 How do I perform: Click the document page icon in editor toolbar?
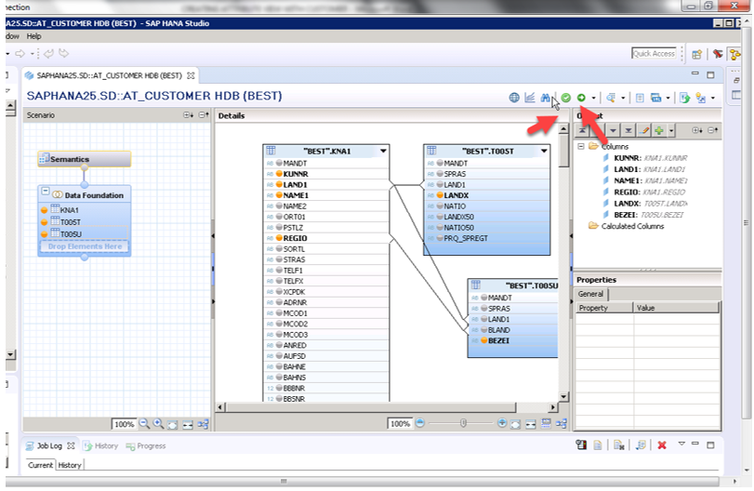640,98
